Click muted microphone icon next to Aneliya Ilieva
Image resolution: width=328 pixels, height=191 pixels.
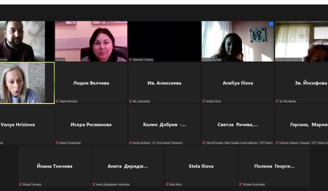(x=204, y=101)
